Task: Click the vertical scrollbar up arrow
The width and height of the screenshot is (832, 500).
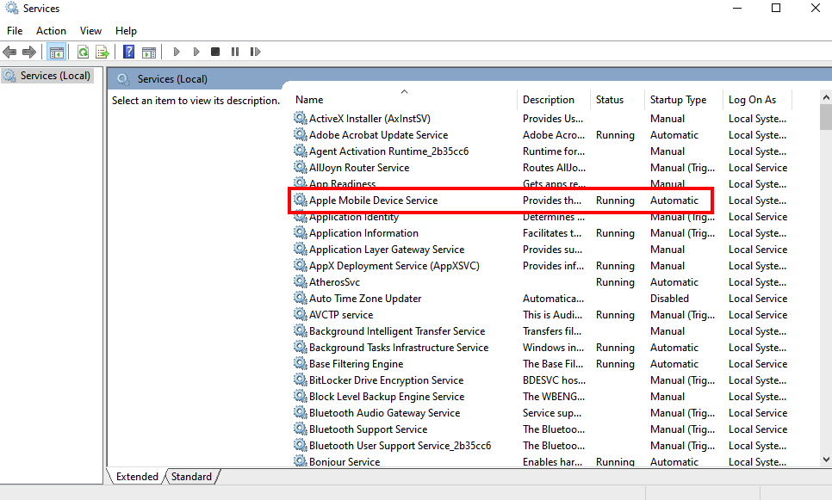Action: pyautogui.click(x=825, y=97)
